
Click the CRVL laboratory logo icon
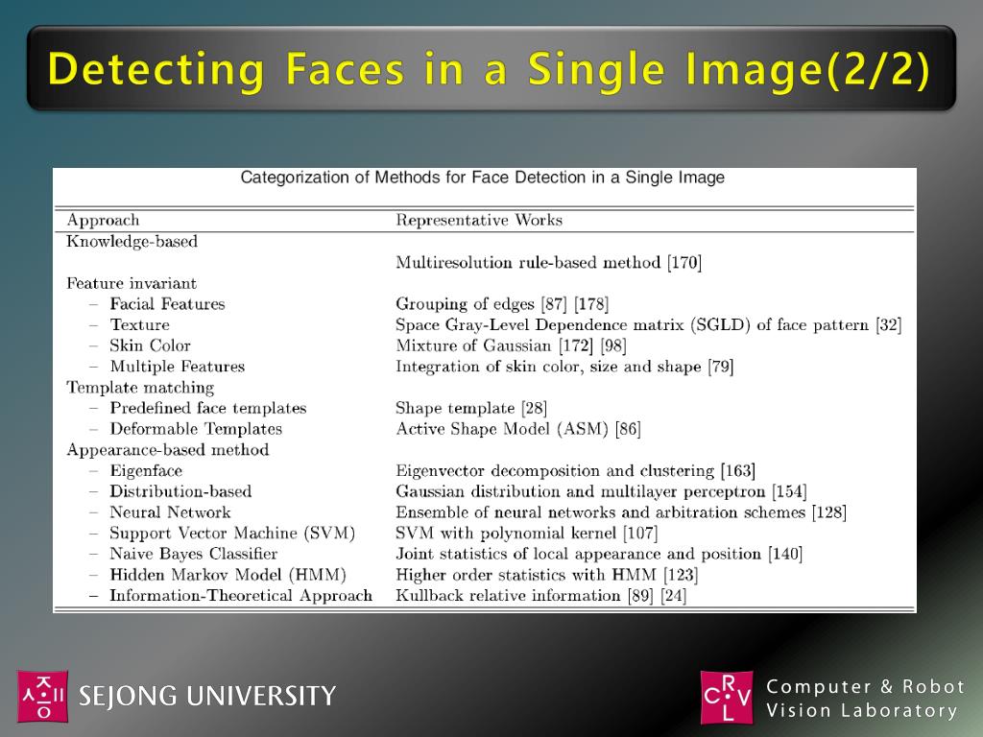pos(727,697)
